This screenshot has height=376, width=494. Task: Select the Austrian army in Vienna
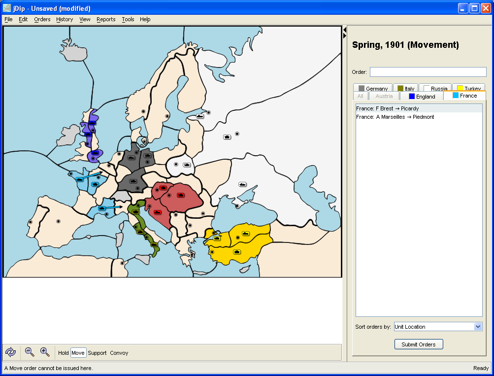pos(163,188)
